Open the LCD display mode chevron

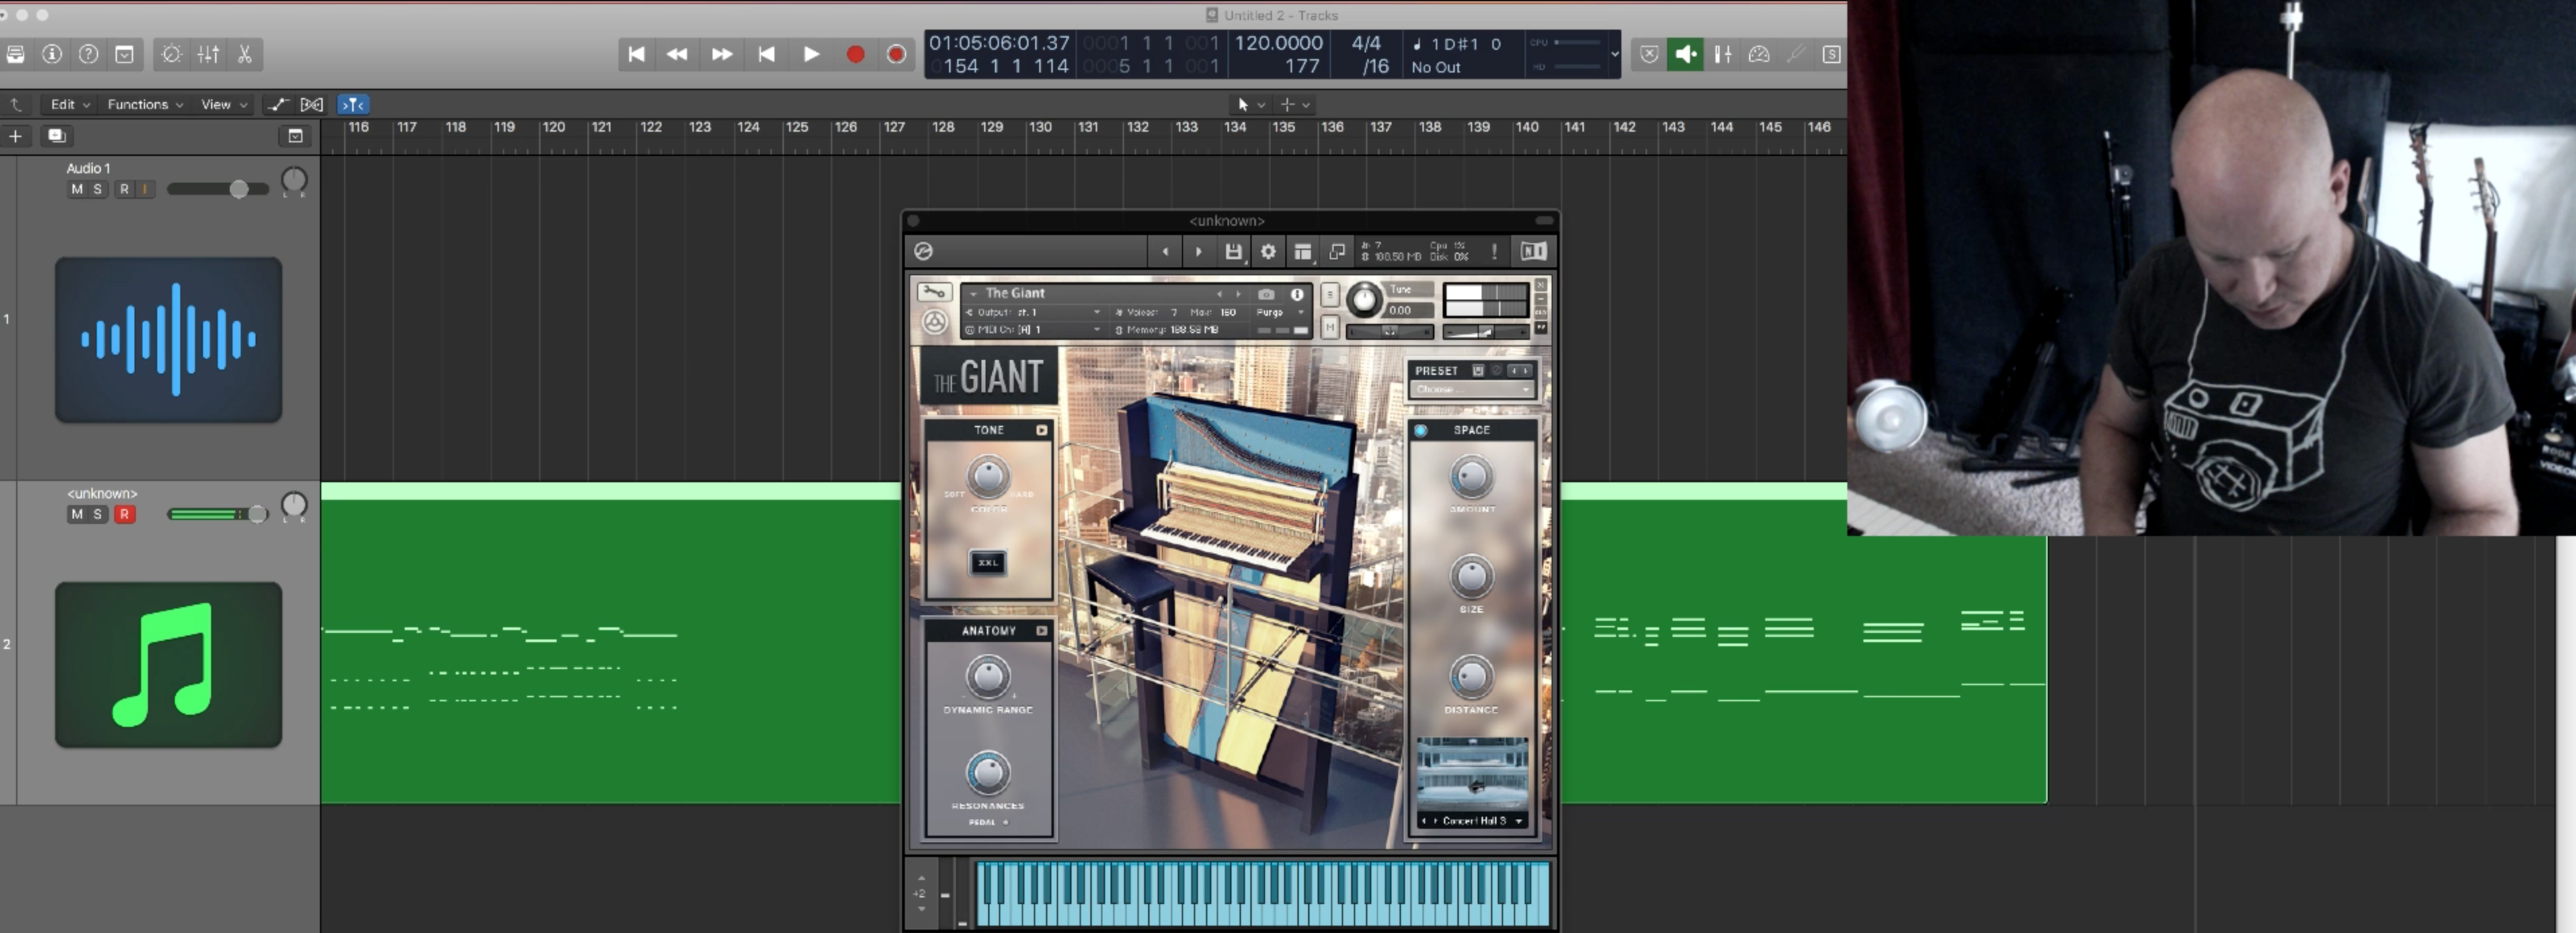[1614, 55]
